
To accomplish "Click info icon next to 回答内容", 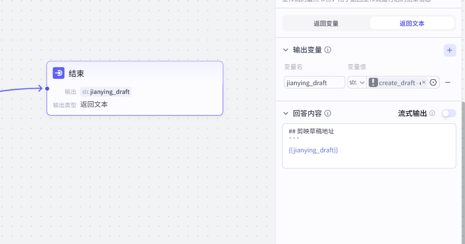I will click(x=328, y=113).
